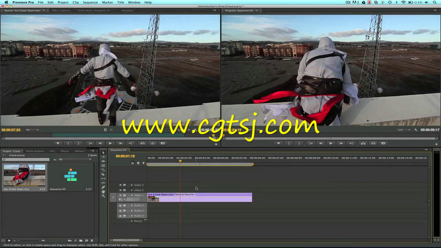This screenshot has width=441, height=248.
Task: Select the Slide tool
Action: click(103, 183)
